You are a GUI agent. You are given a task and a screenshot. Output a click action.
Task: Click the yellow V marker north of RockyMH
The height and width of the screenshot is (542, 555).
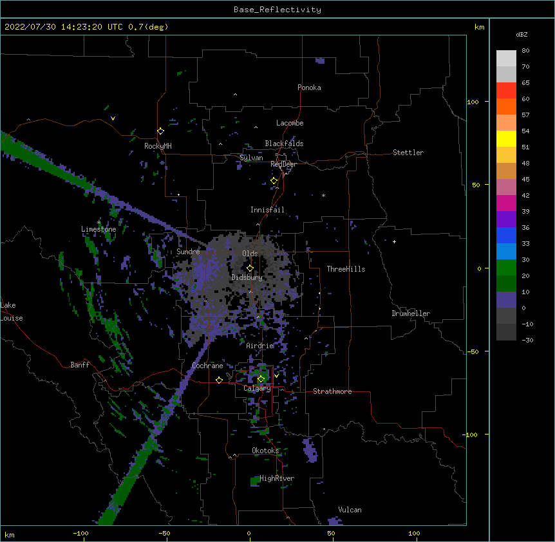coord(113,118)
